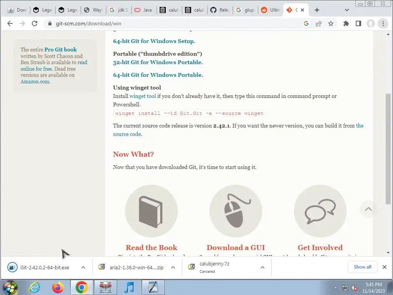Open the browser side panel
The height and width of the screenshot is (295, 393).
click(358, 23)
